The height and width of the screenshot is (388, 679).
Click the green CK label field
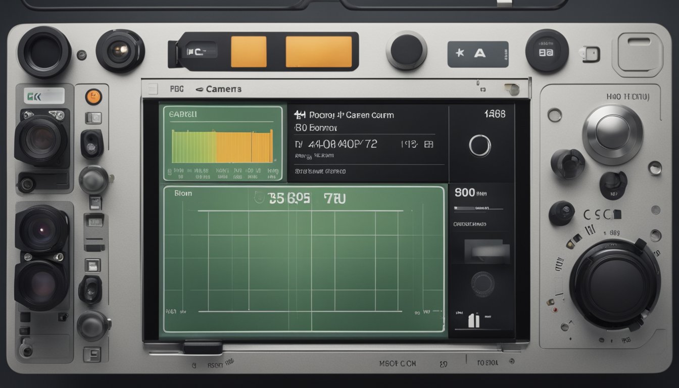click(44, 95)
